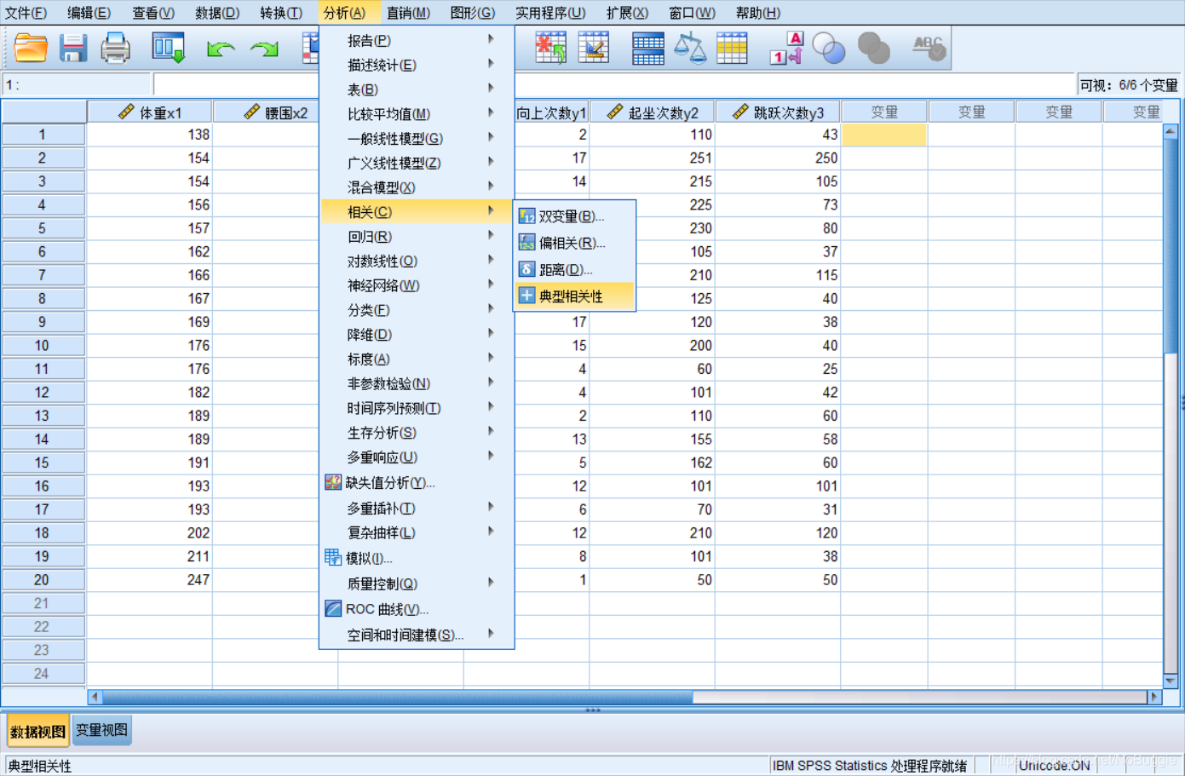Click the recall recent dialogs icon
1185x776 pixels.
168,49
